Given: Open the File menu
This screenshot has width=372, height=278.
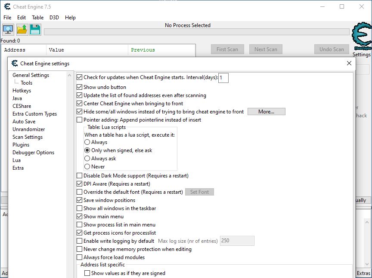Looking at the screenshot, I should [7, 18].
